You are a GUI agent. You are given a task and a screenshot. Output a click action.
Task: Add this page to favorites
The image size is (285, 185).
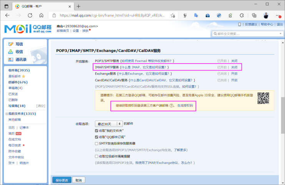173,16
